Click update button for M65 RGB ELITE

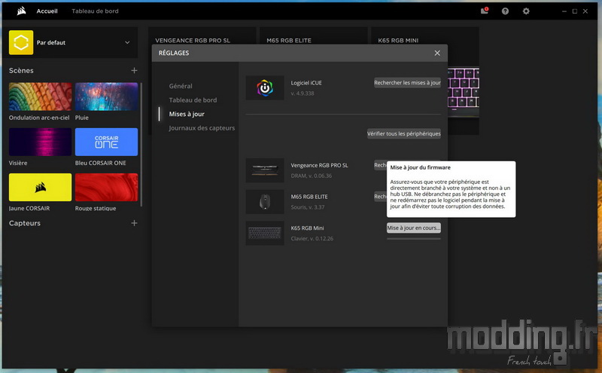point(380,197)
